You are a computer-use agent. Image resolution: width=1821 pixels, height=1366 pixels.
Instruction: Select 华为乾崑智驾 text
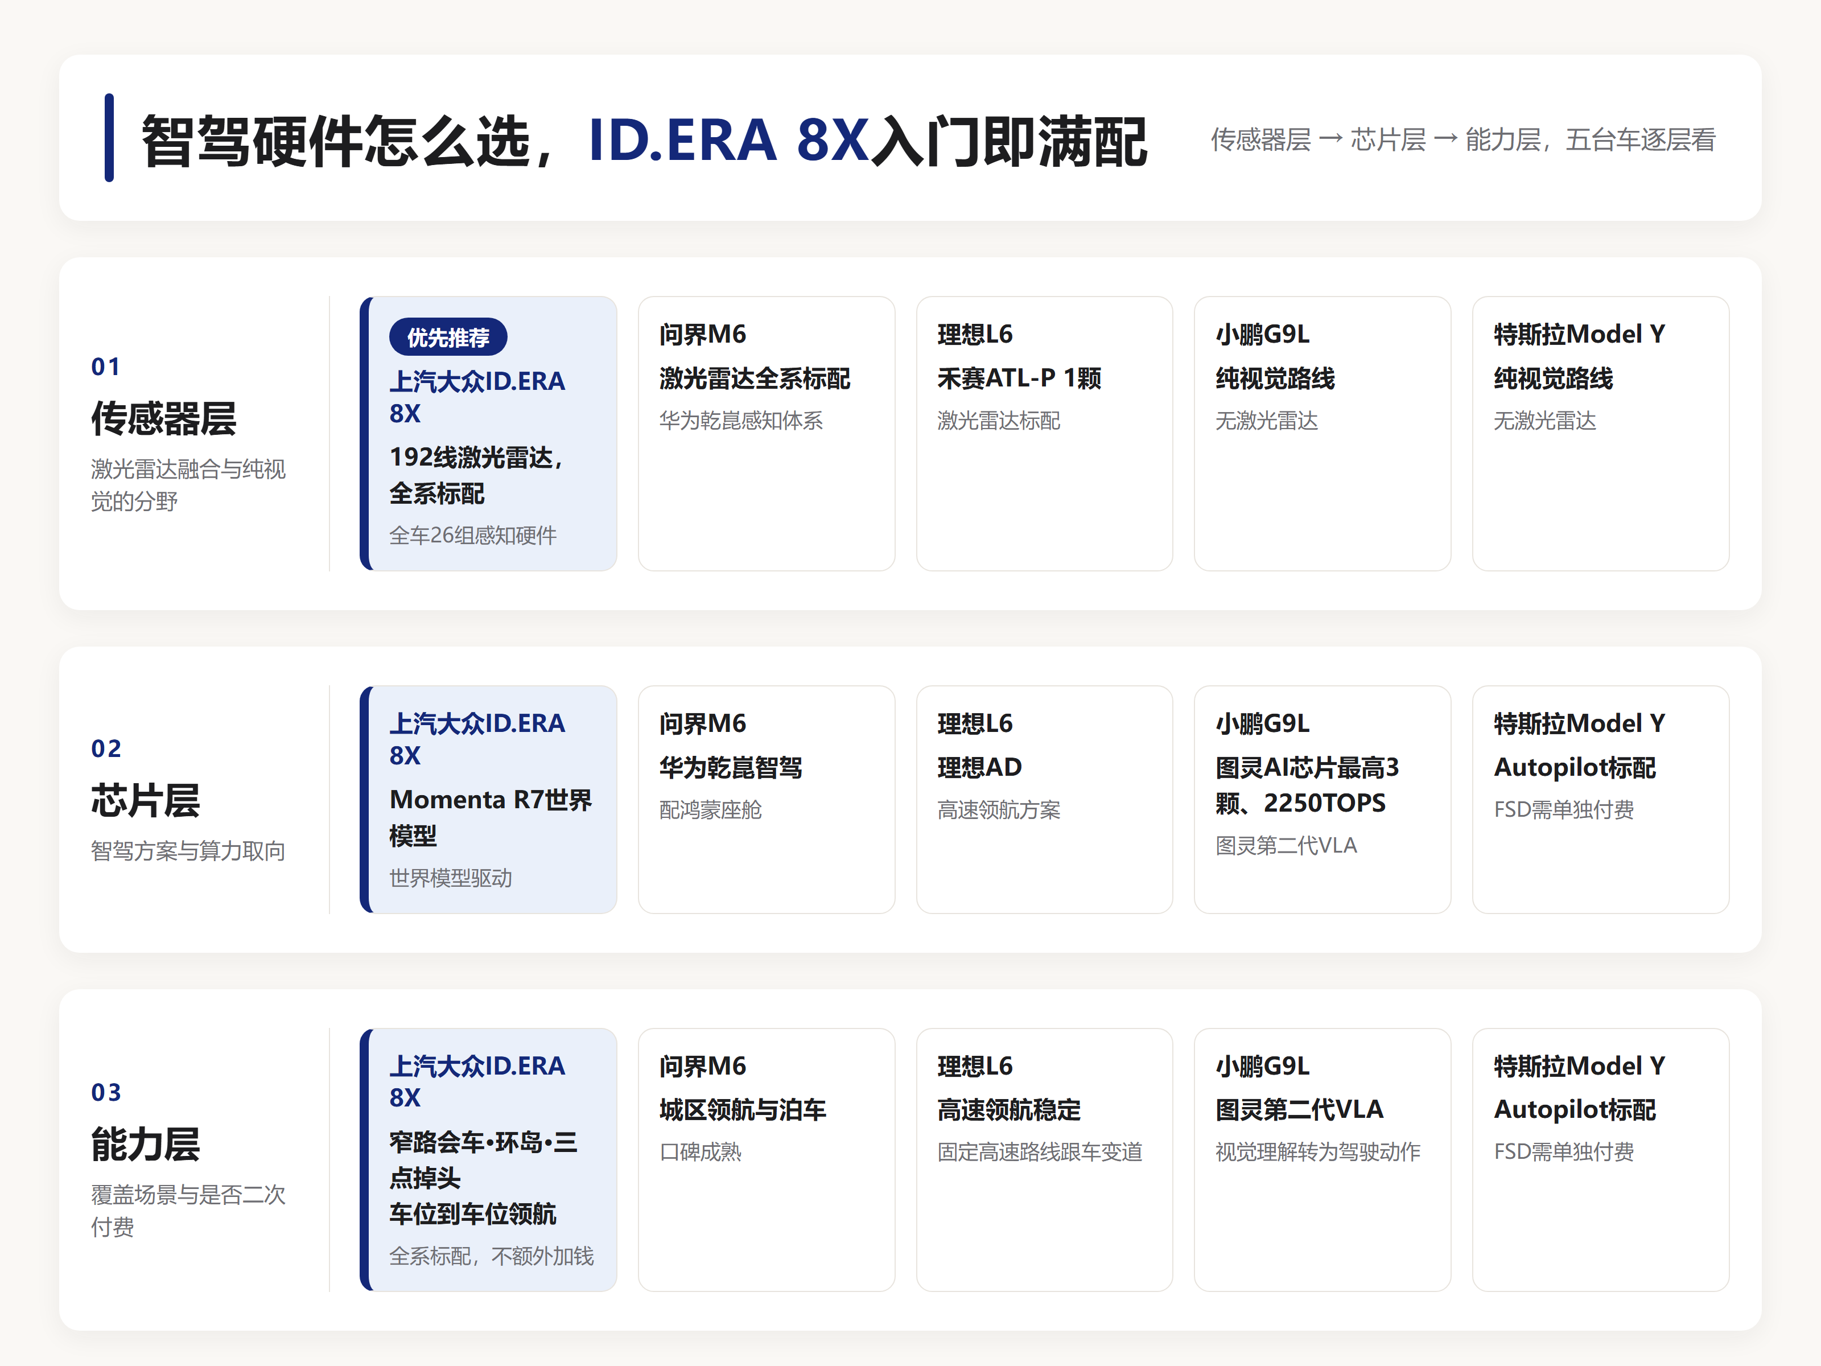pos(730,767)
